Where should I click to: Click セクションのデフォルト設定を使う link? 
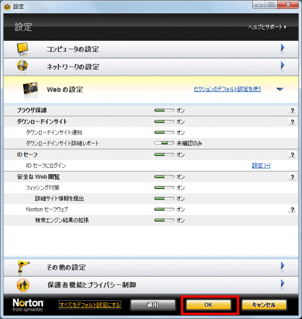pos(227,89)
